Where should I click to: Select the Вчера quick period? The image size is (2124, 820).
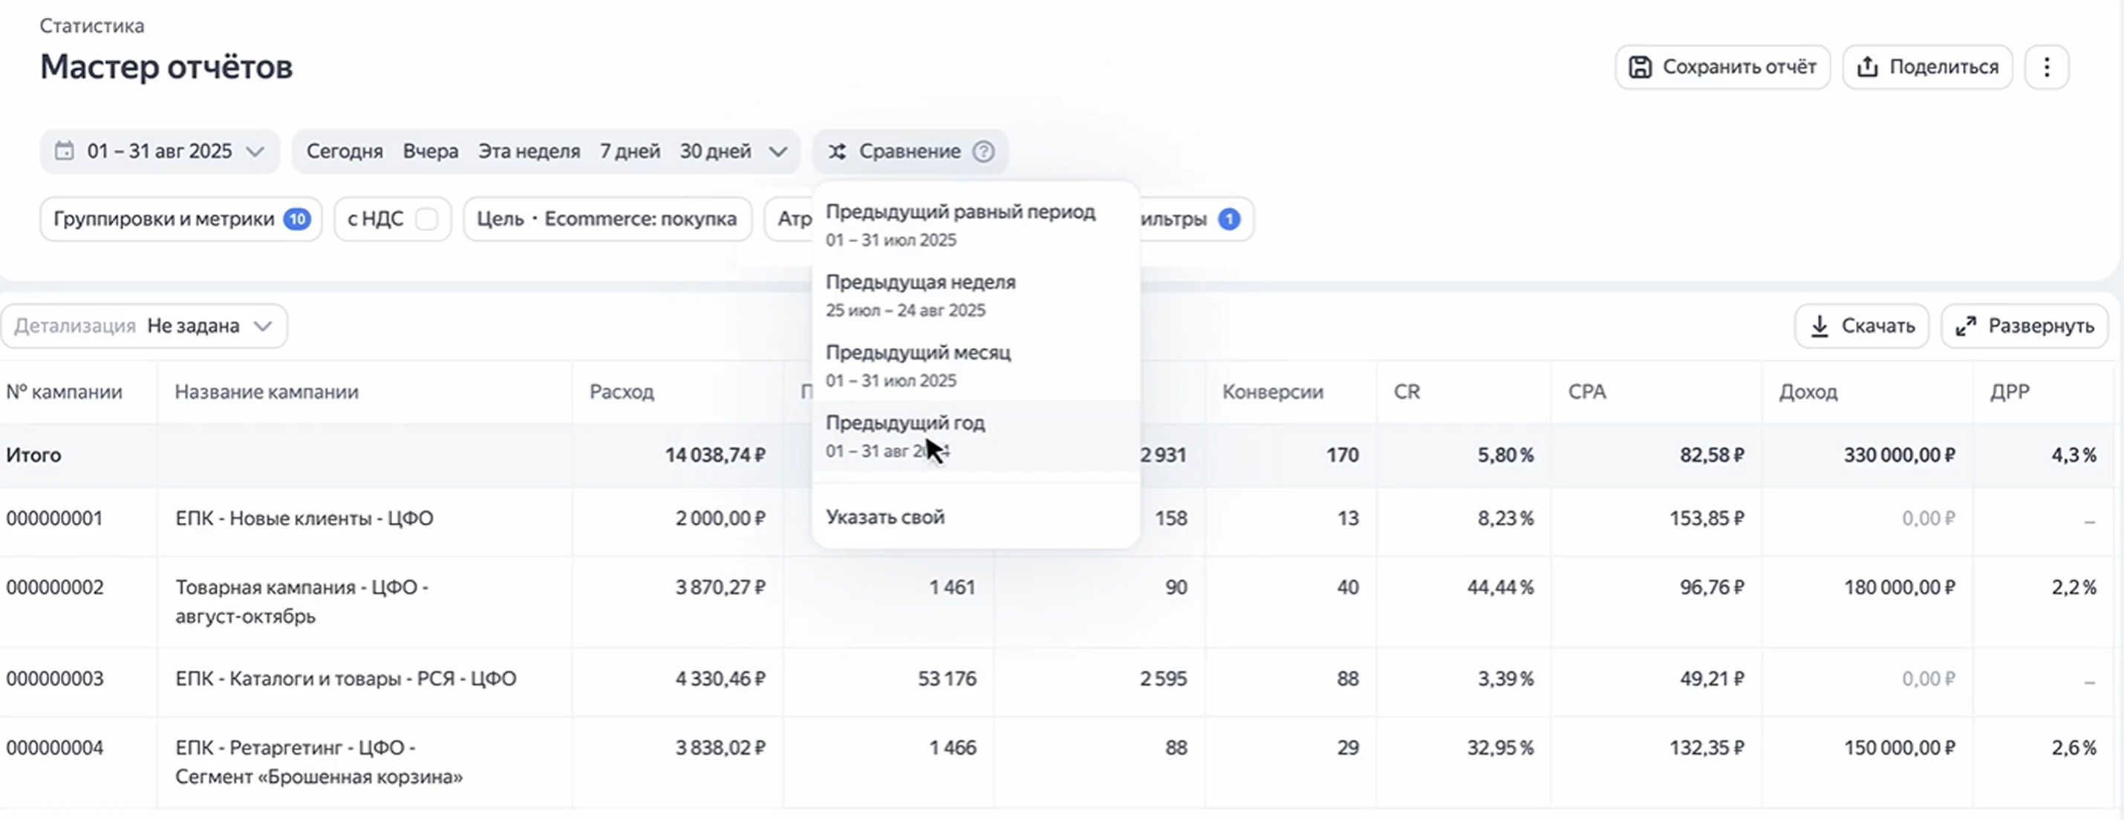tap(429, 151)
